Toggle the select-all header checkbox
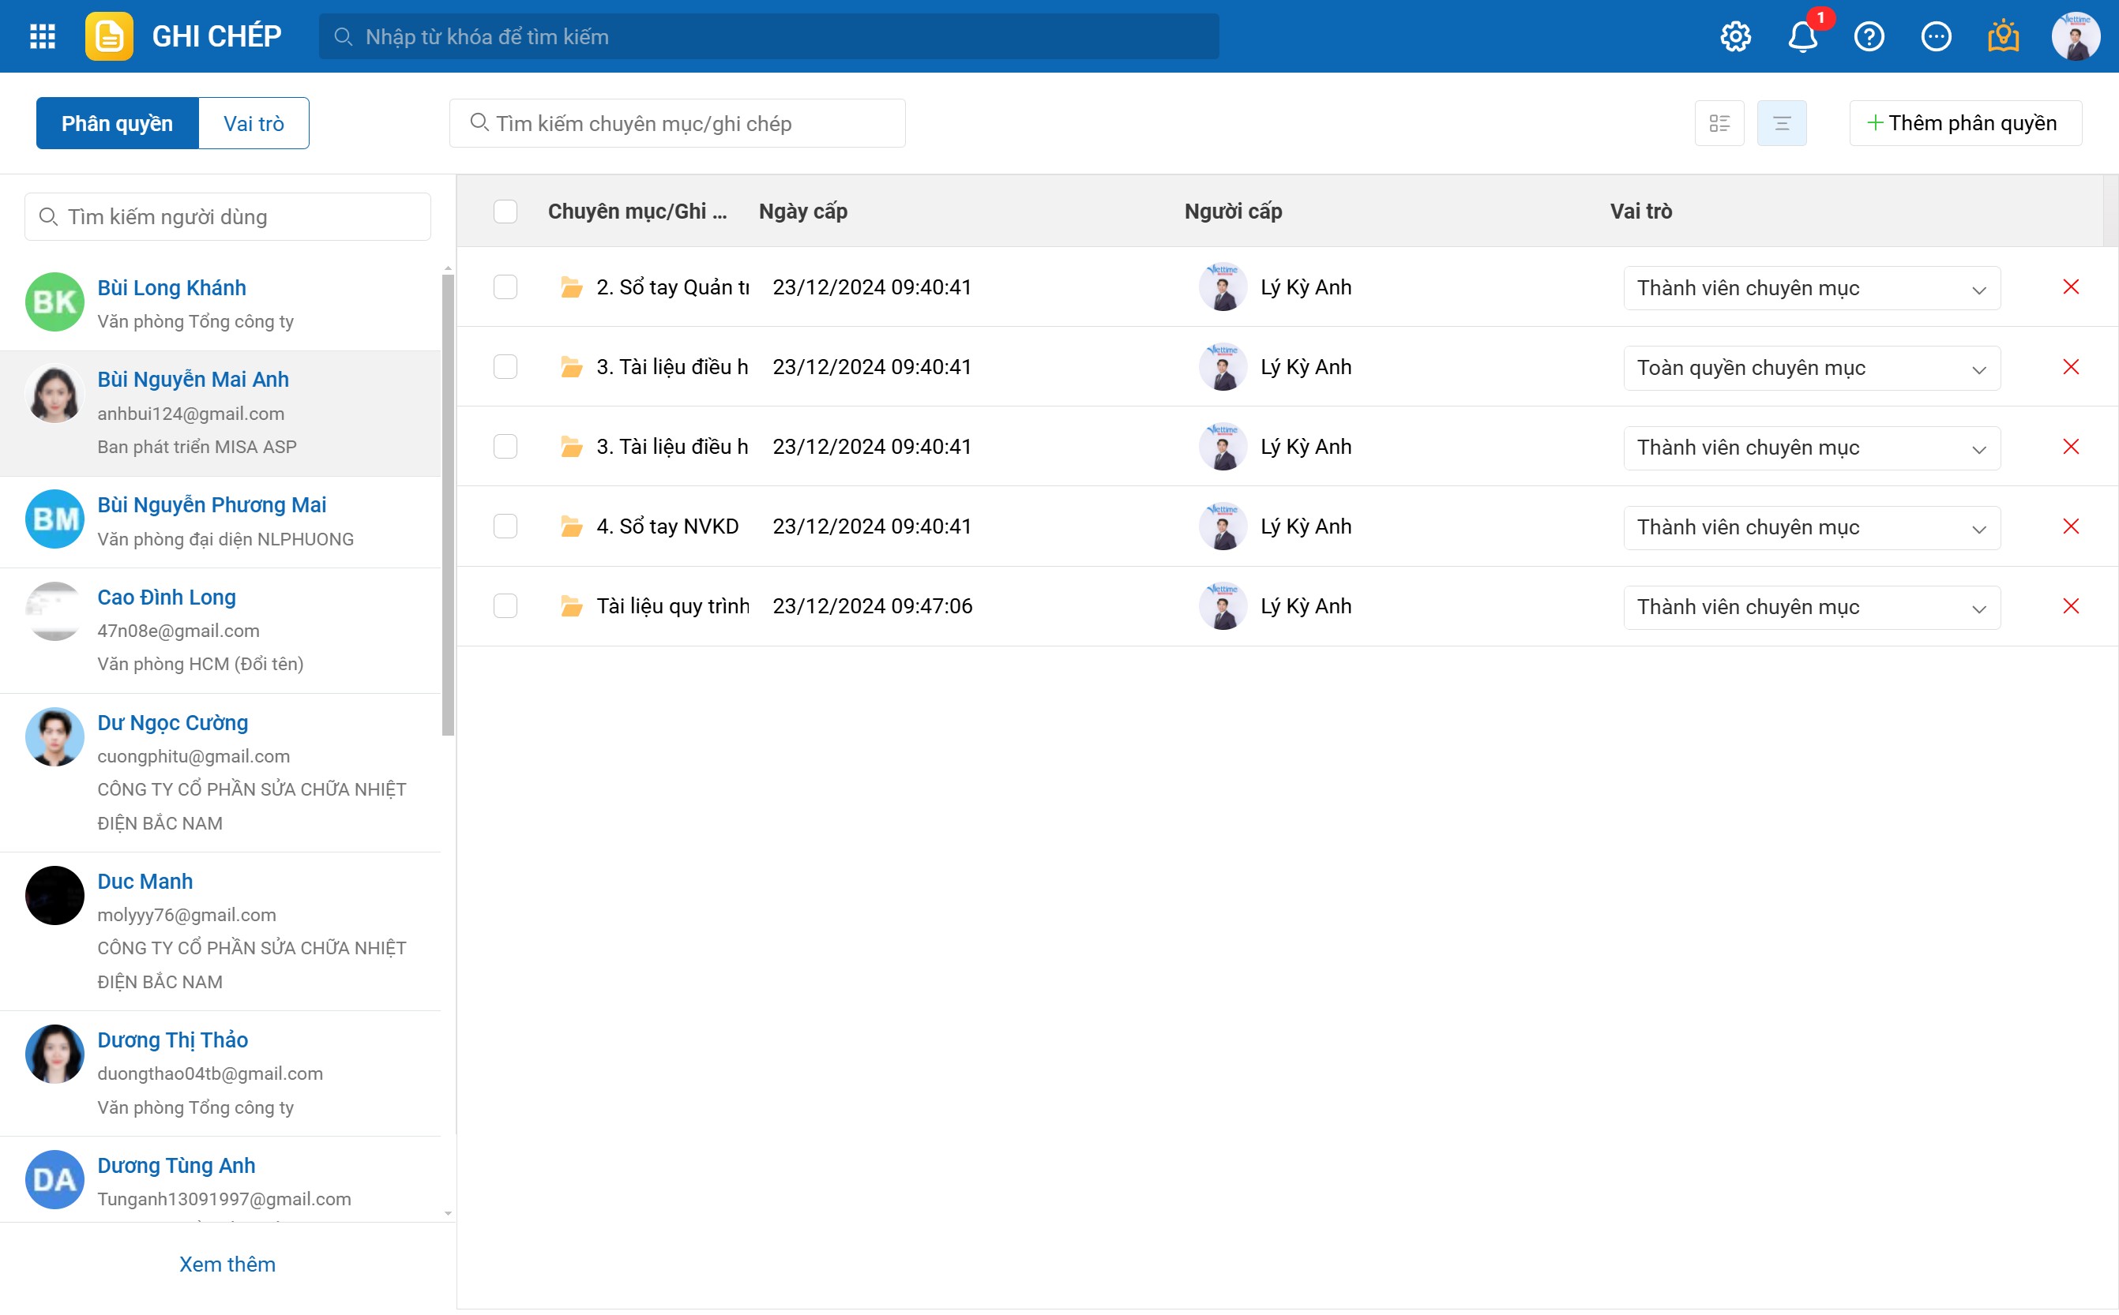This screenshot has height=1315, width=2119. click(505, 212)
